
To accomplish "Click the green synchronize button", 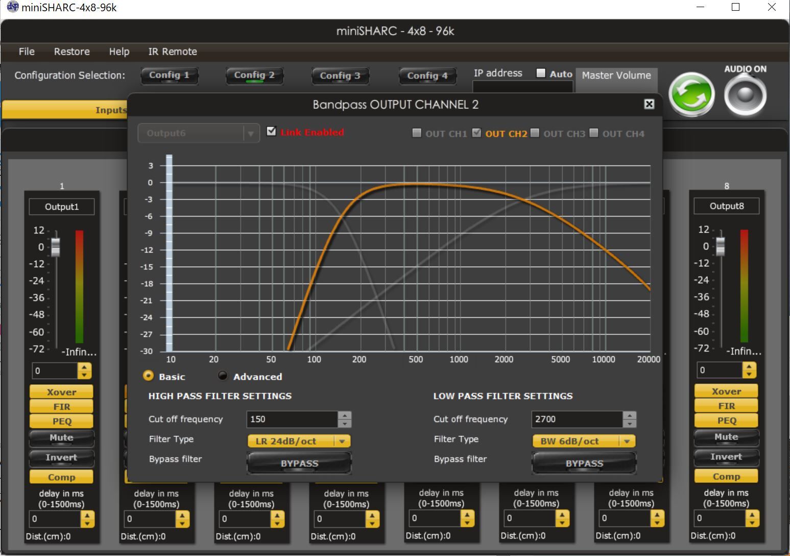I will 691,95.
